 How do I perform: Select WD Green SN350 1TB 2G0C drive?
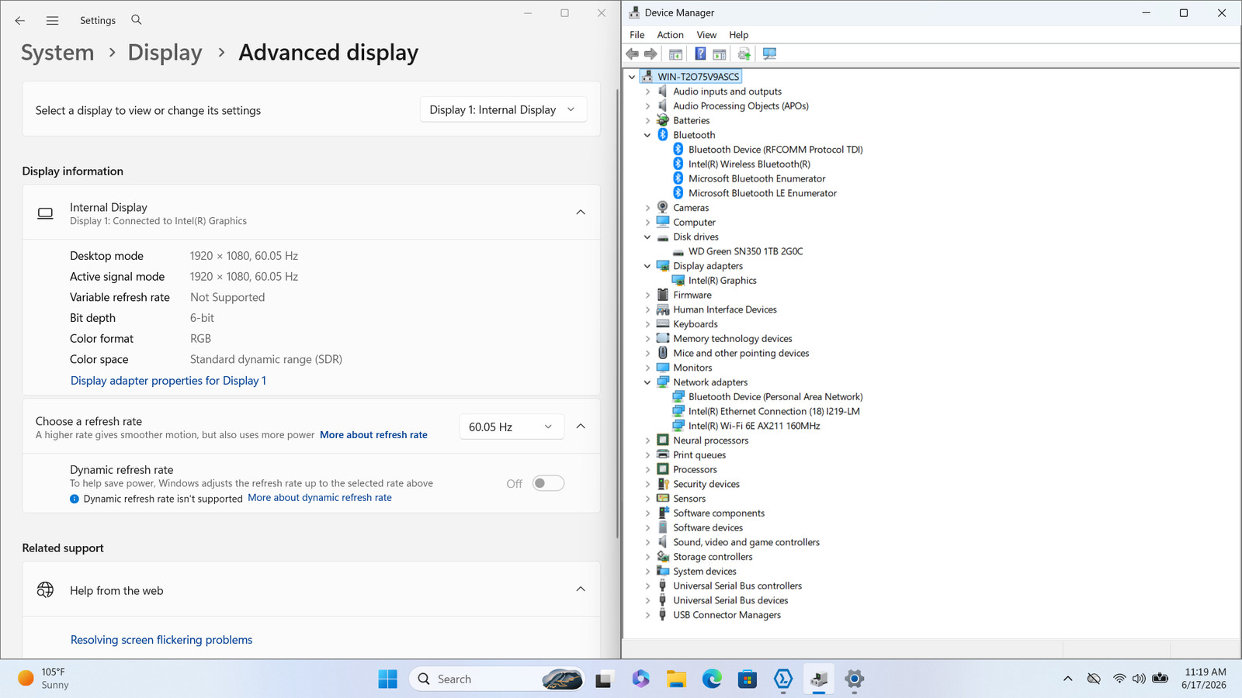click(x=745, y=251)
